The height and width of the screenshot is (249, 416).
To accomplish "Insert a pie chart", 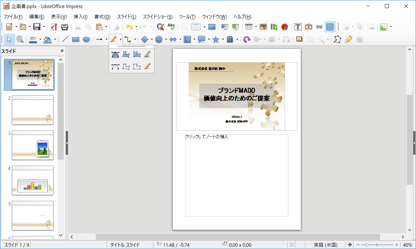I will pyautogui.click(x=284, y=27).
